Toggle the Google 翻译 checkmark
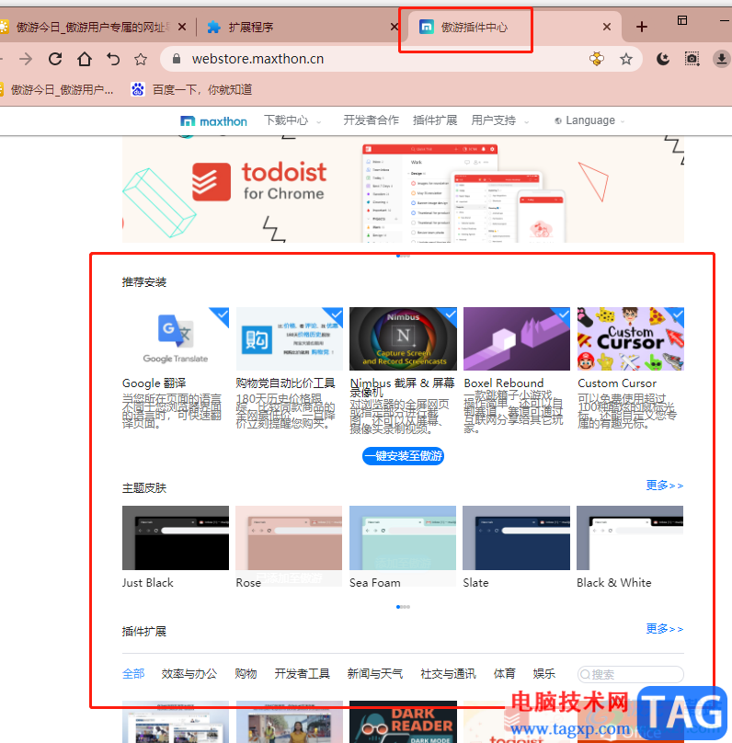This screenshot has height=743, width=732. tap(221, 315)
